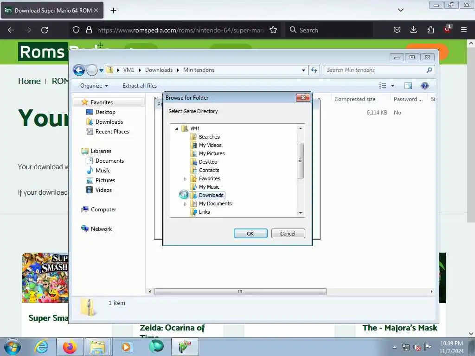Click the folder tree scroll down arrow
This screenshot has height=356, width=475.
click(x=300, y=213)
